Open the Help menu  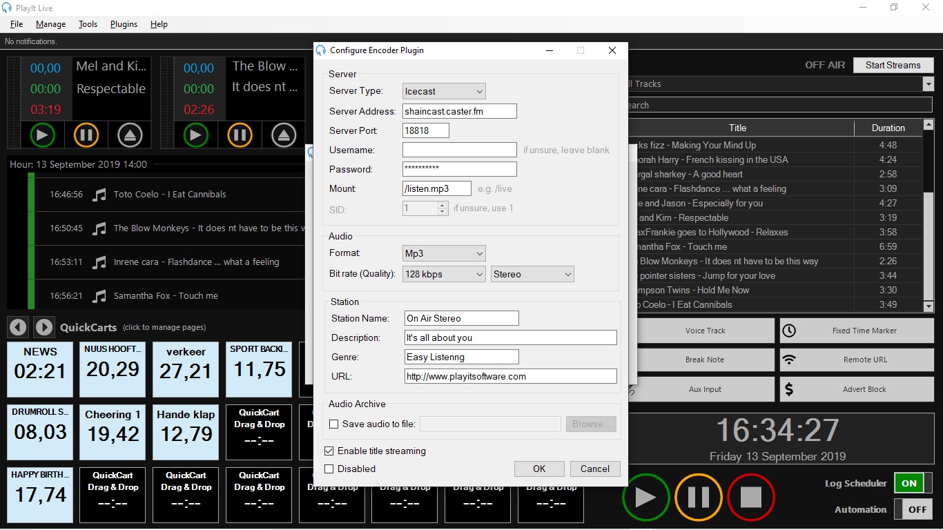[x=159, y=24]
